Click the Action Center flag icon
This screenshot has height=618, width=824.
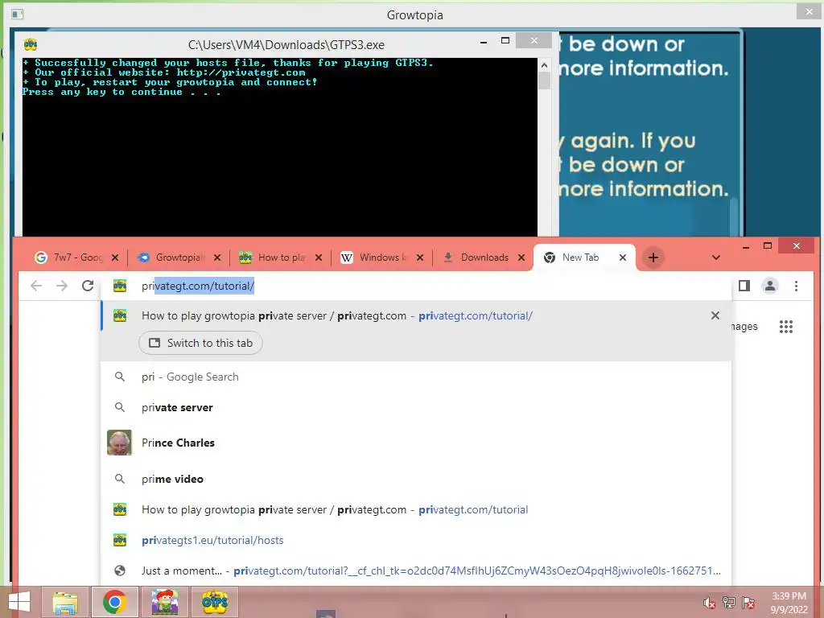click(748, 602)
